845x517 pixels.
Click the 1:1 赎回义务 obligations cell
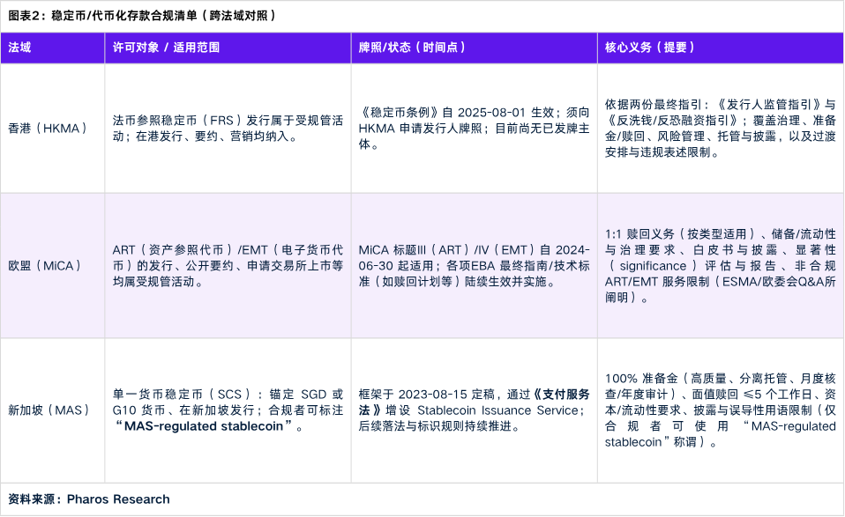721,265
